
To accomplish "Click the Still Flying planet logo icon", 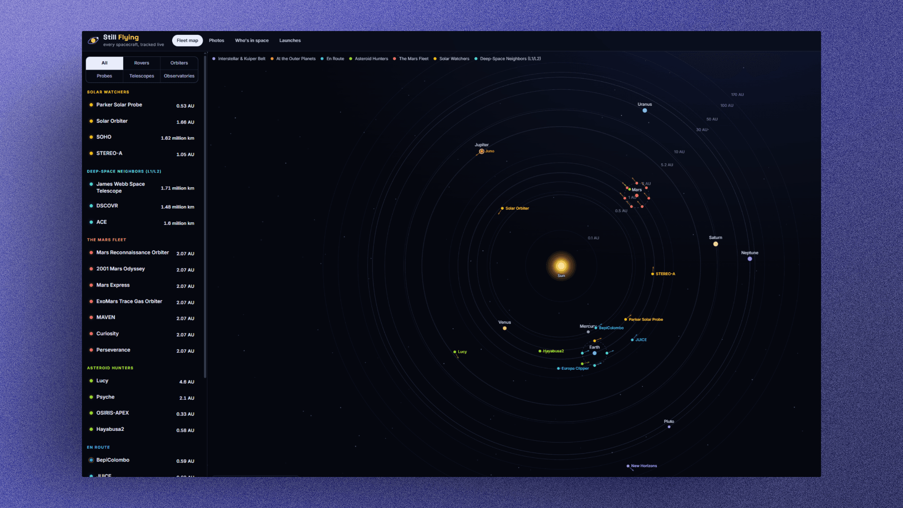I will coord(94,40).
